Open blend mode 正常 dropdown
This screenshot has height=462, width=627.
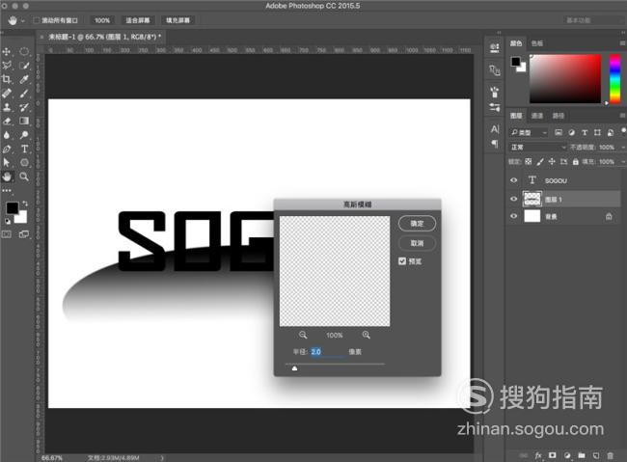click(x=537, y=148)
